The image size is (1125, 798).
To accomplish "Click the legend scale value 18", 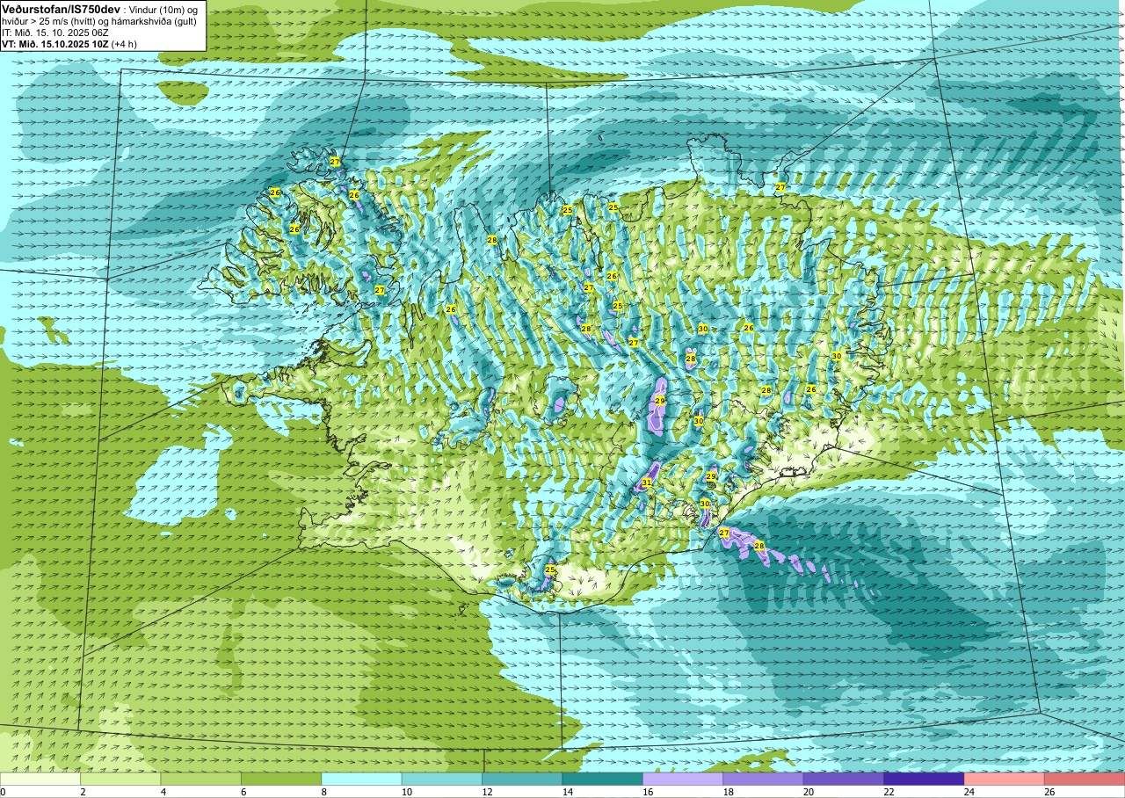I will point(727,792).
